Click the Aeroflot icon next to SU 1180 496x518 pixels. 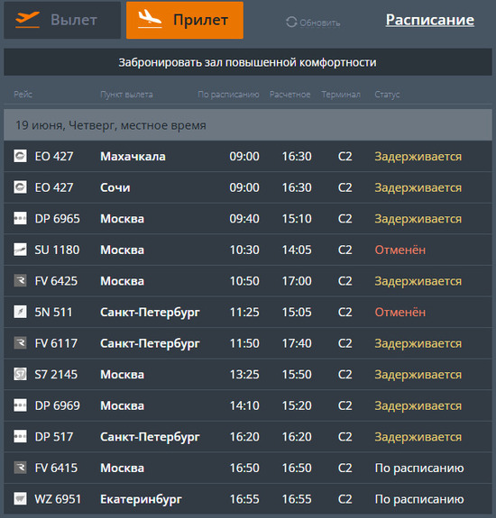[20, 250]
